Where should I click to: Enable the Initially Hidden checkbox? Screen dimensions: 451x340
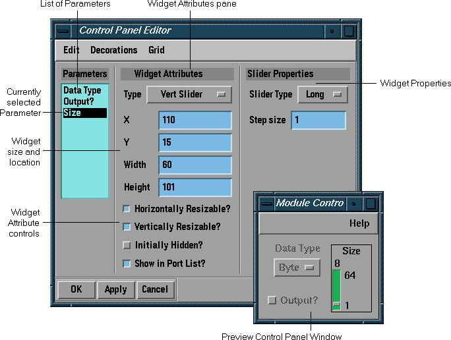click(127, 245)
